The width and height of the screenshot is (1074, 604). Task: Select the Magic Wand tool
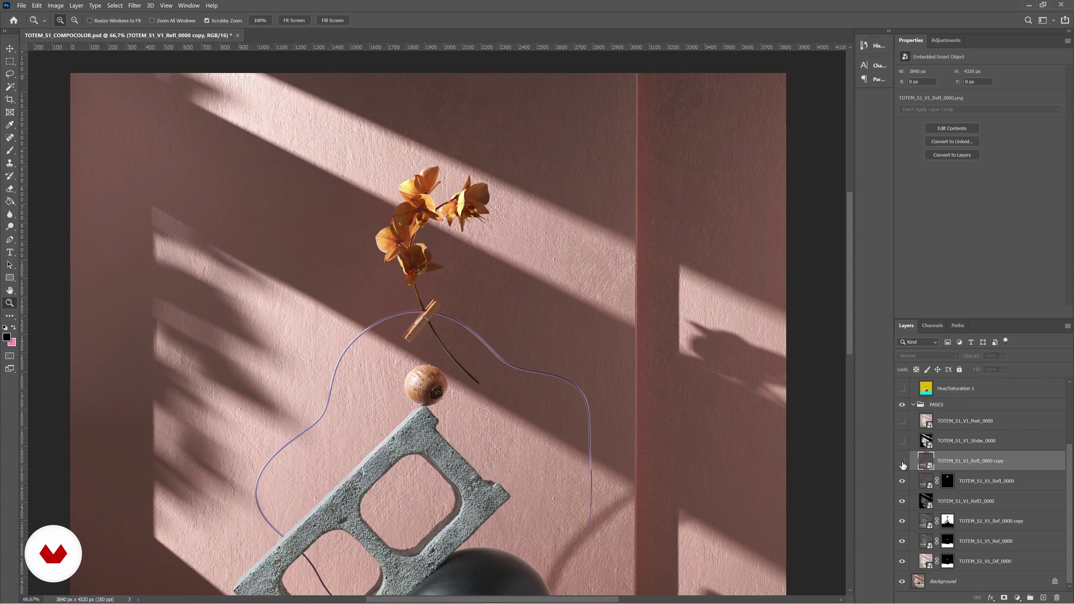click(10, 87)
